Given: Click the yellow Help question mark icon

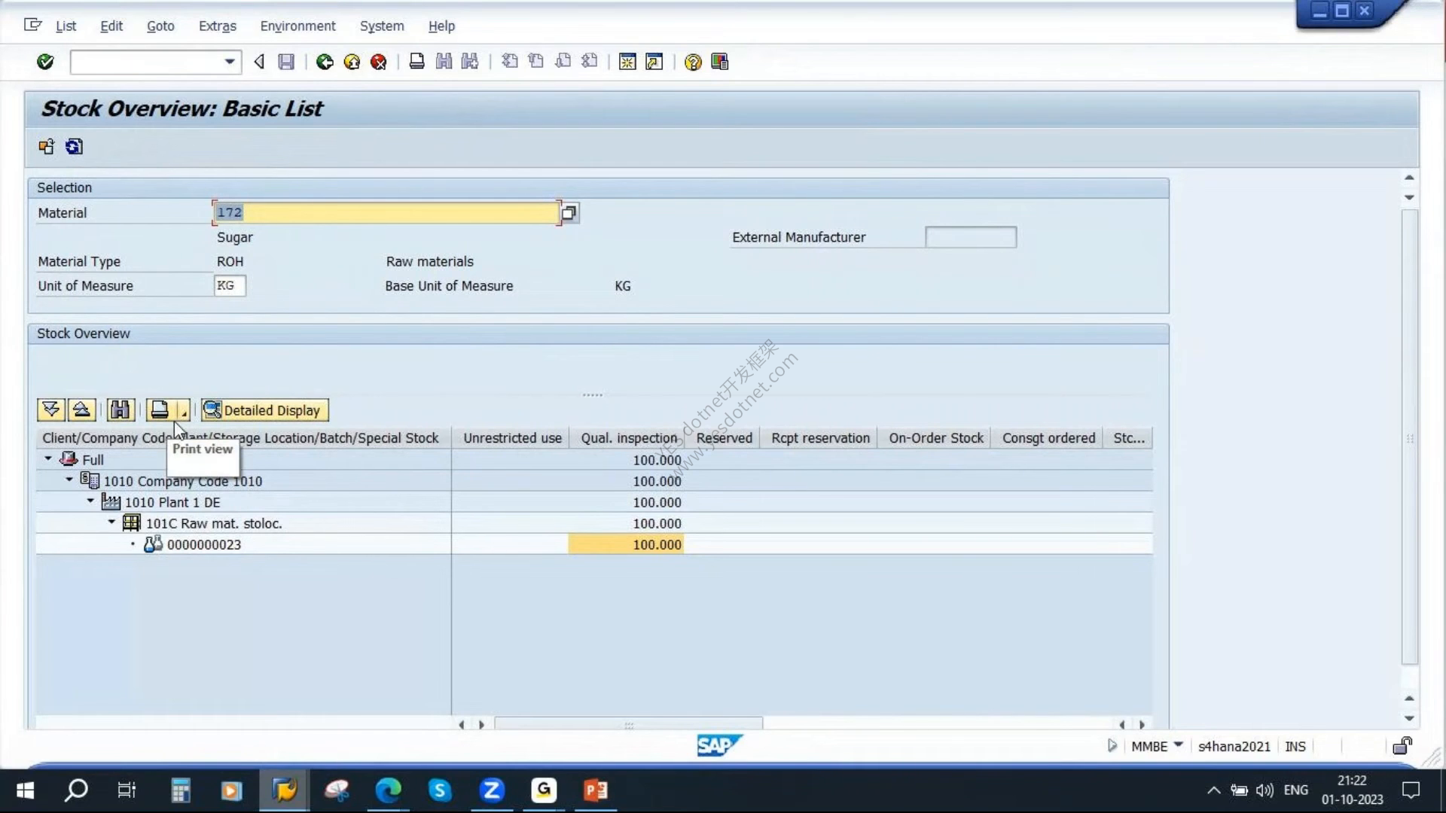Looking at the screenshot, I should [693, 62].
